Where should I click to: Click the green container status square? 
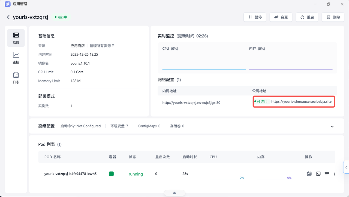click(x=111, y=174)
